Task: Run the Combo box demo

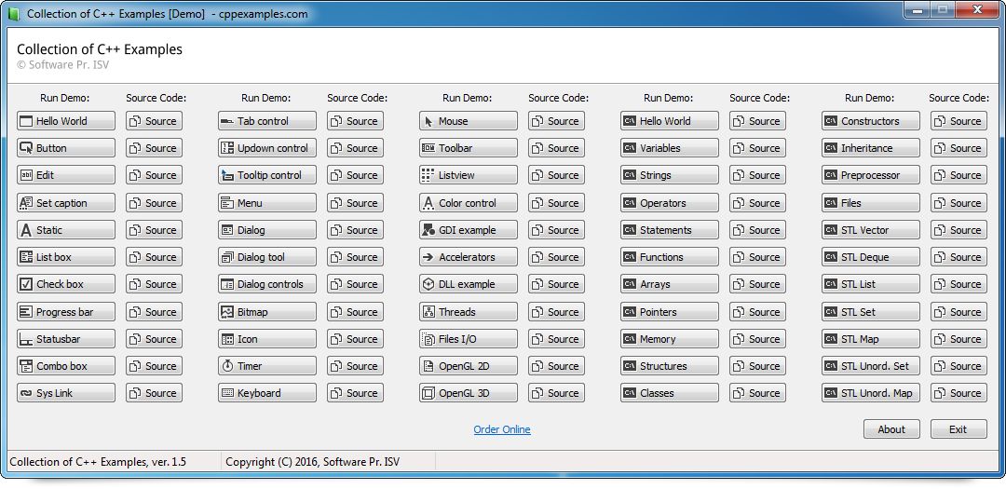Action: (66, 366)
